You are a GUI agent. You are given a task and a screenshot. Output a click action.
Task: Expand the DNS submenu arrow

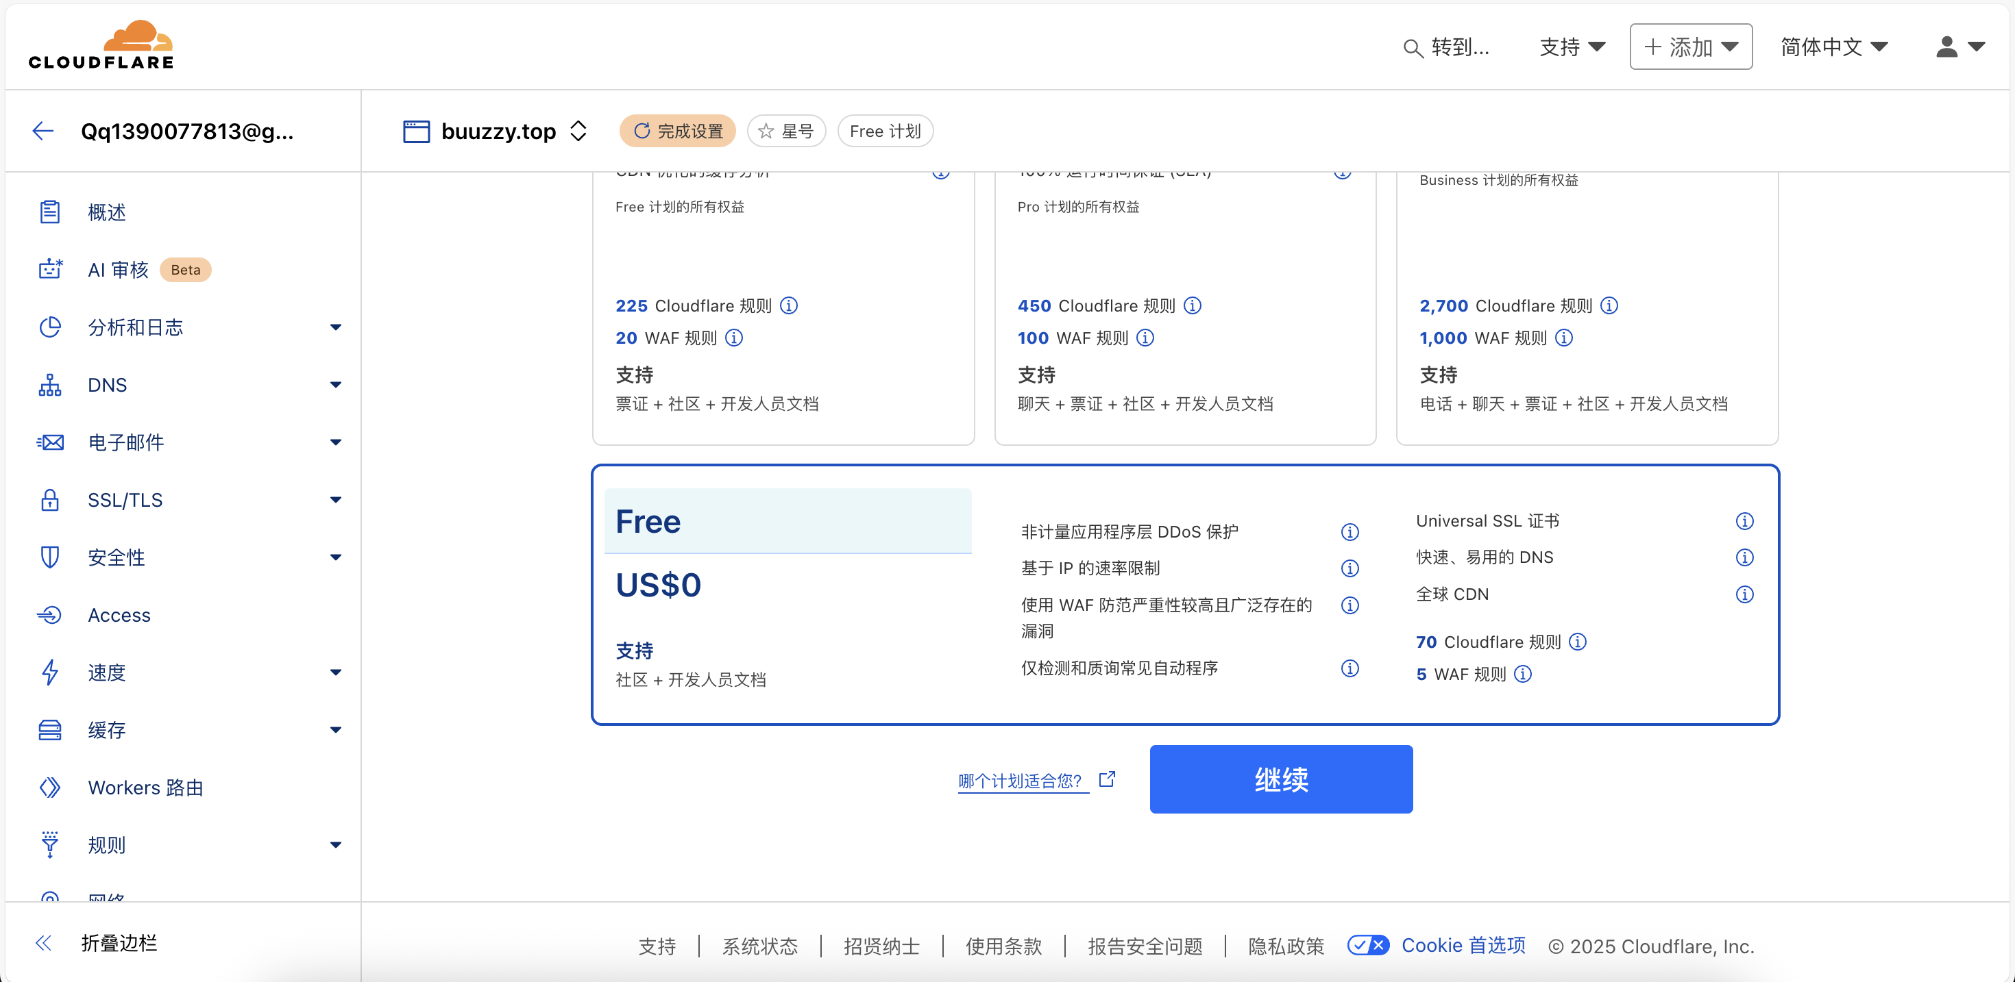[x=336, y=385]
